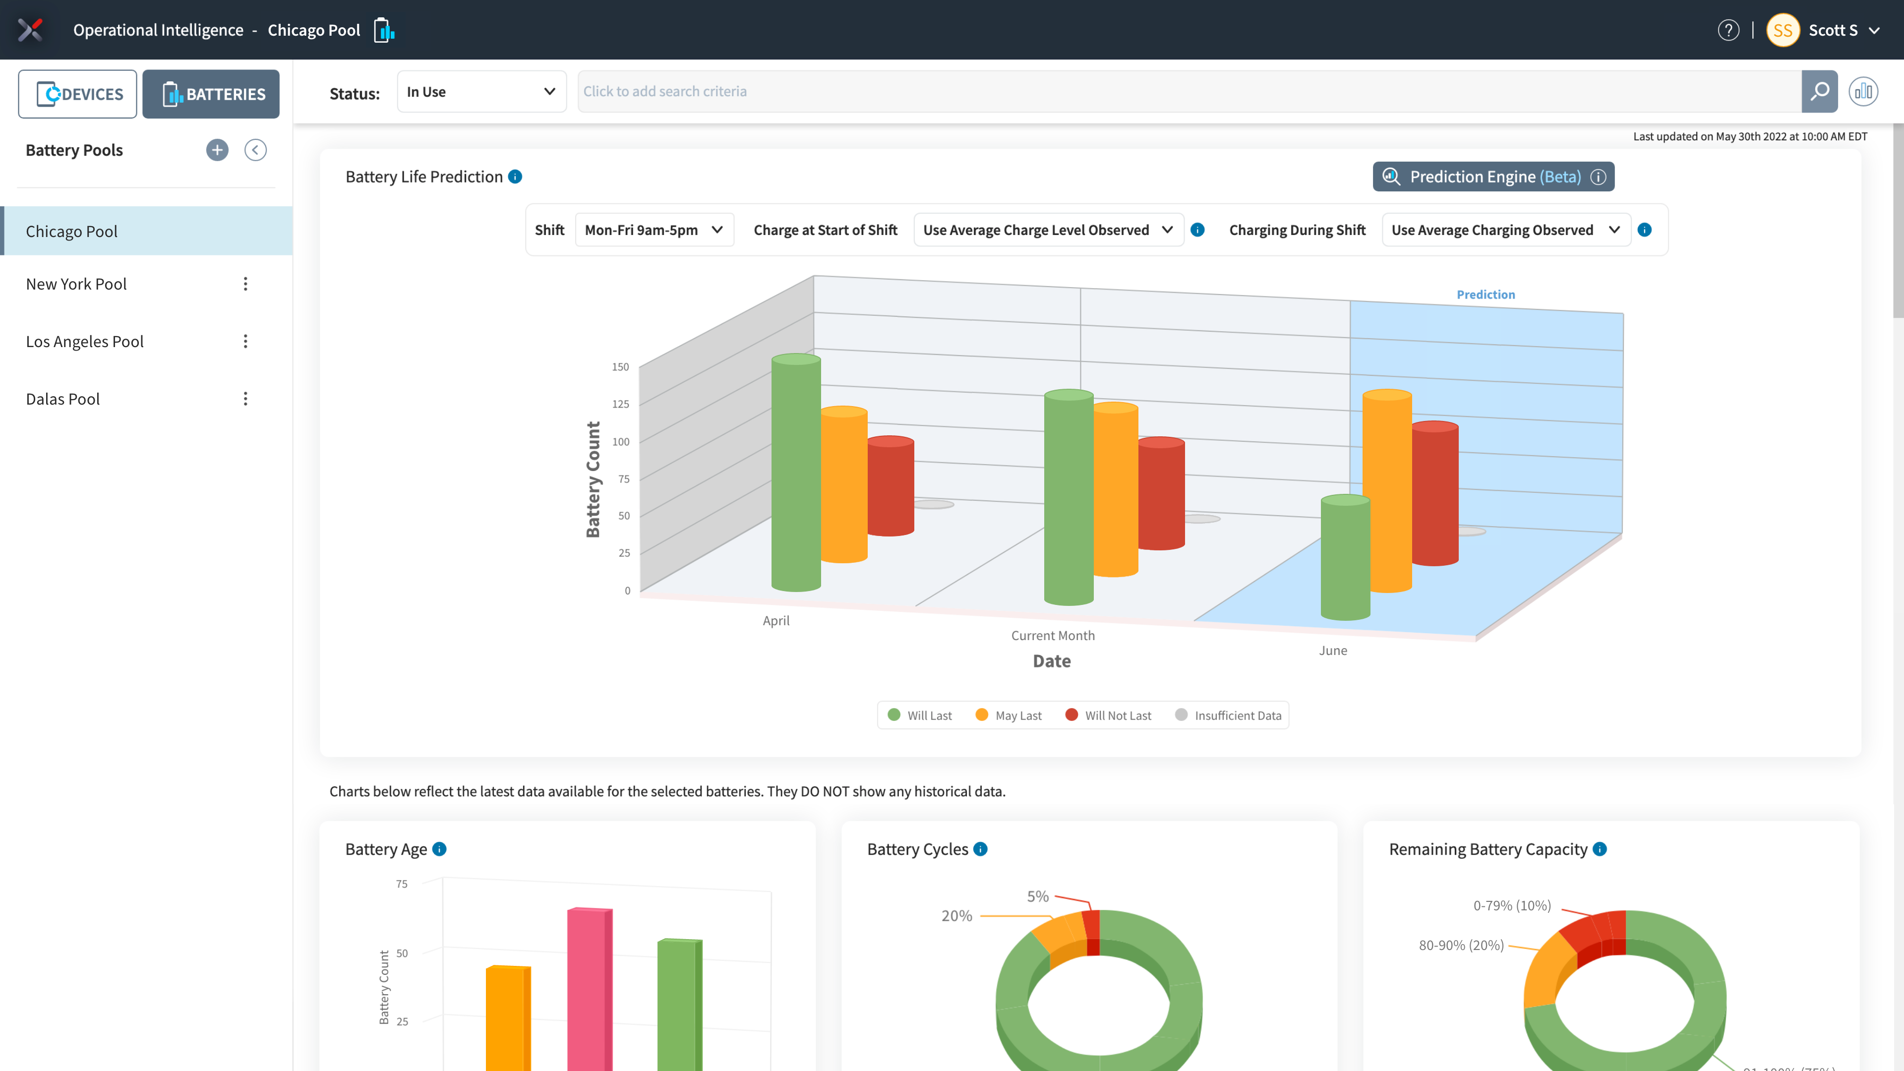Open the Shift Mon-Fri 9am-5pm dropdown
The height and width of the screenshot is (1071, 1904).
[x=654, y=230]
